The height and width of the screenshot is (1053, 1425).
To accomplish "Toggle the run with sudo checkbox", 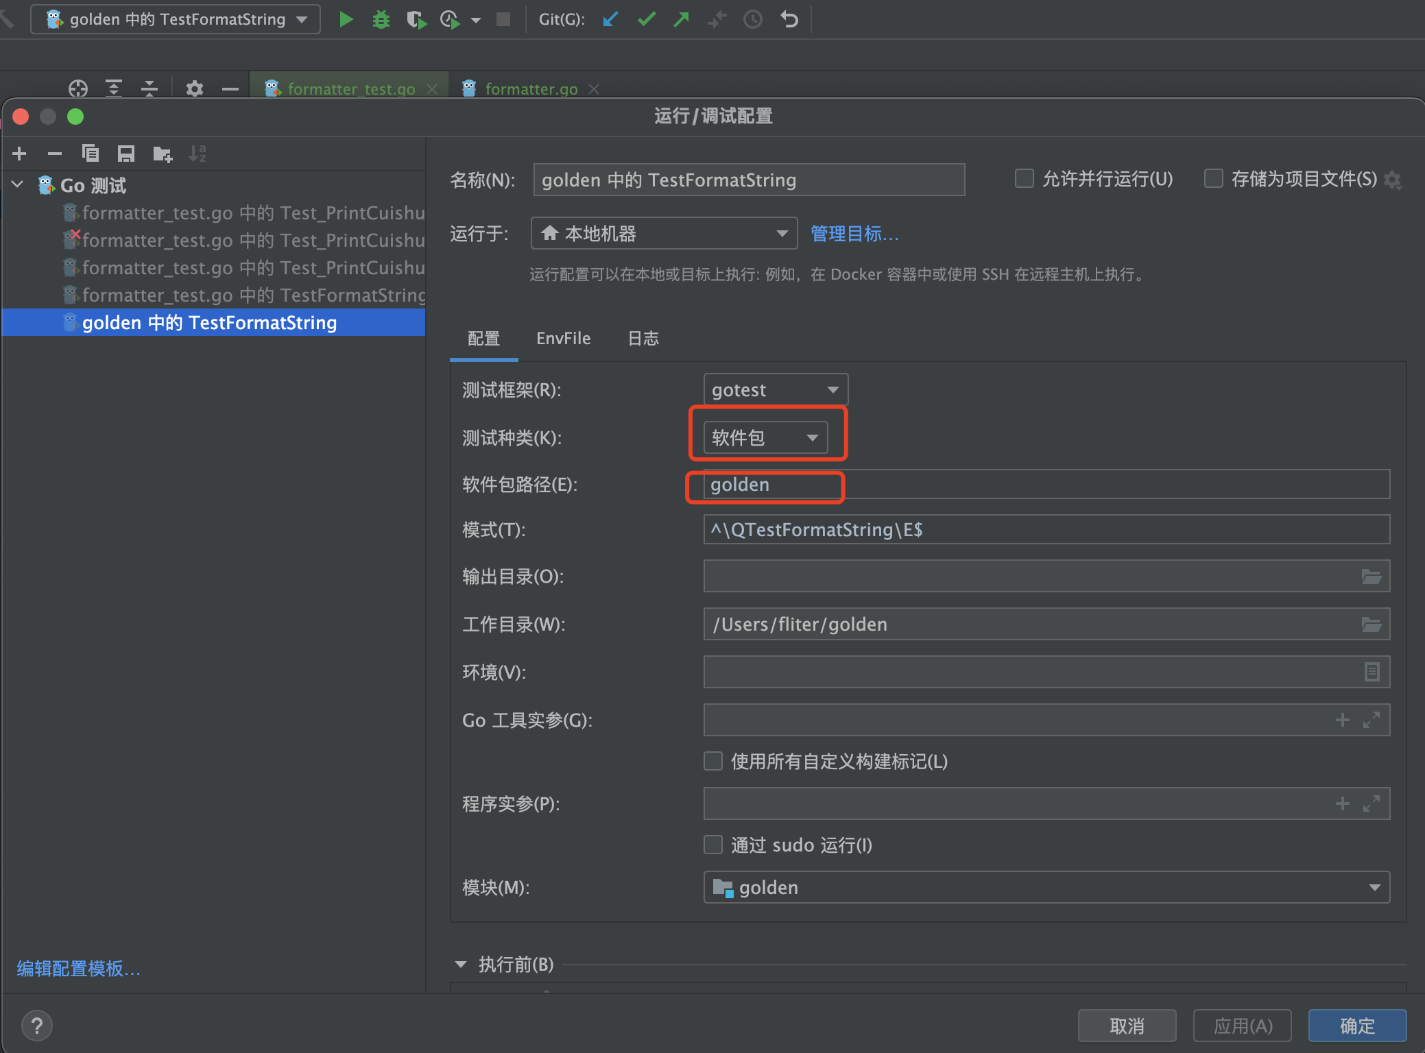I will pyautogui.click(x=713, y=845).
